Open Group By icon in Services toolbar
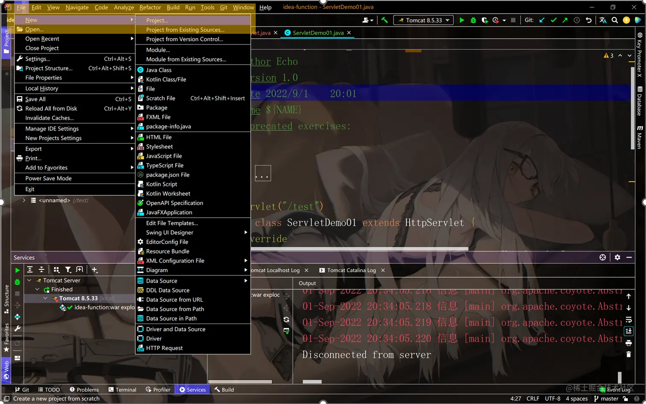 56,269
